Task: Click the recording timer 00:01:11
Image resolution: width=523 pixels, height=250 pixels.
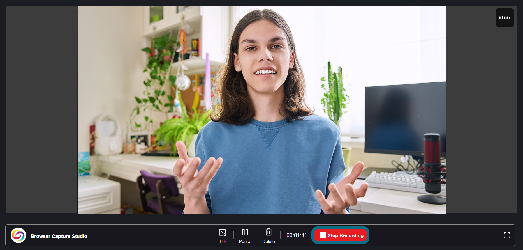Action: point(297,235)
